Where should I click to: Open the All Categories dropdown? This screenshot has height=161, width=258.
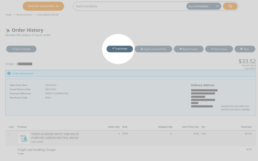203,6
